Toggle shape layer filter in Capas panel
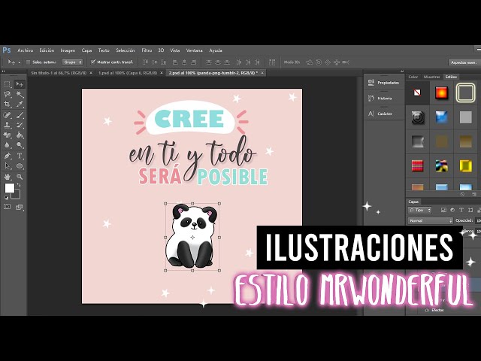The width and height of the screenshot is (481, 361). (470, 211)
